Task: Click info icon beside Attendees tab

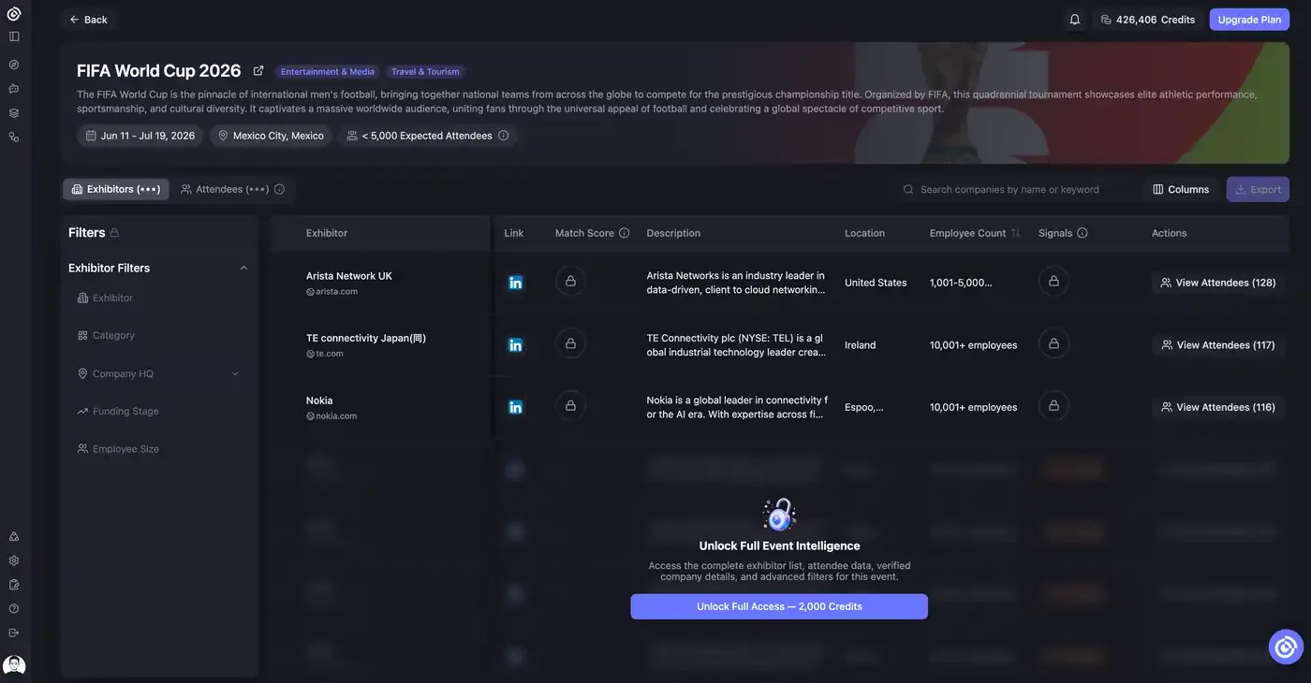Action: tap(279, 189)
